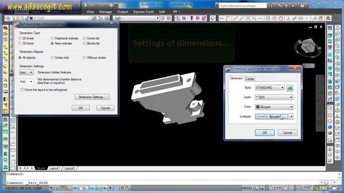Click the Snap to Center circle icon
Viewport: 344px width, 193px height.
268,18
